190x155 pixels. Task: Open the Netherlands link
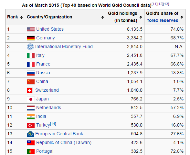48,108
